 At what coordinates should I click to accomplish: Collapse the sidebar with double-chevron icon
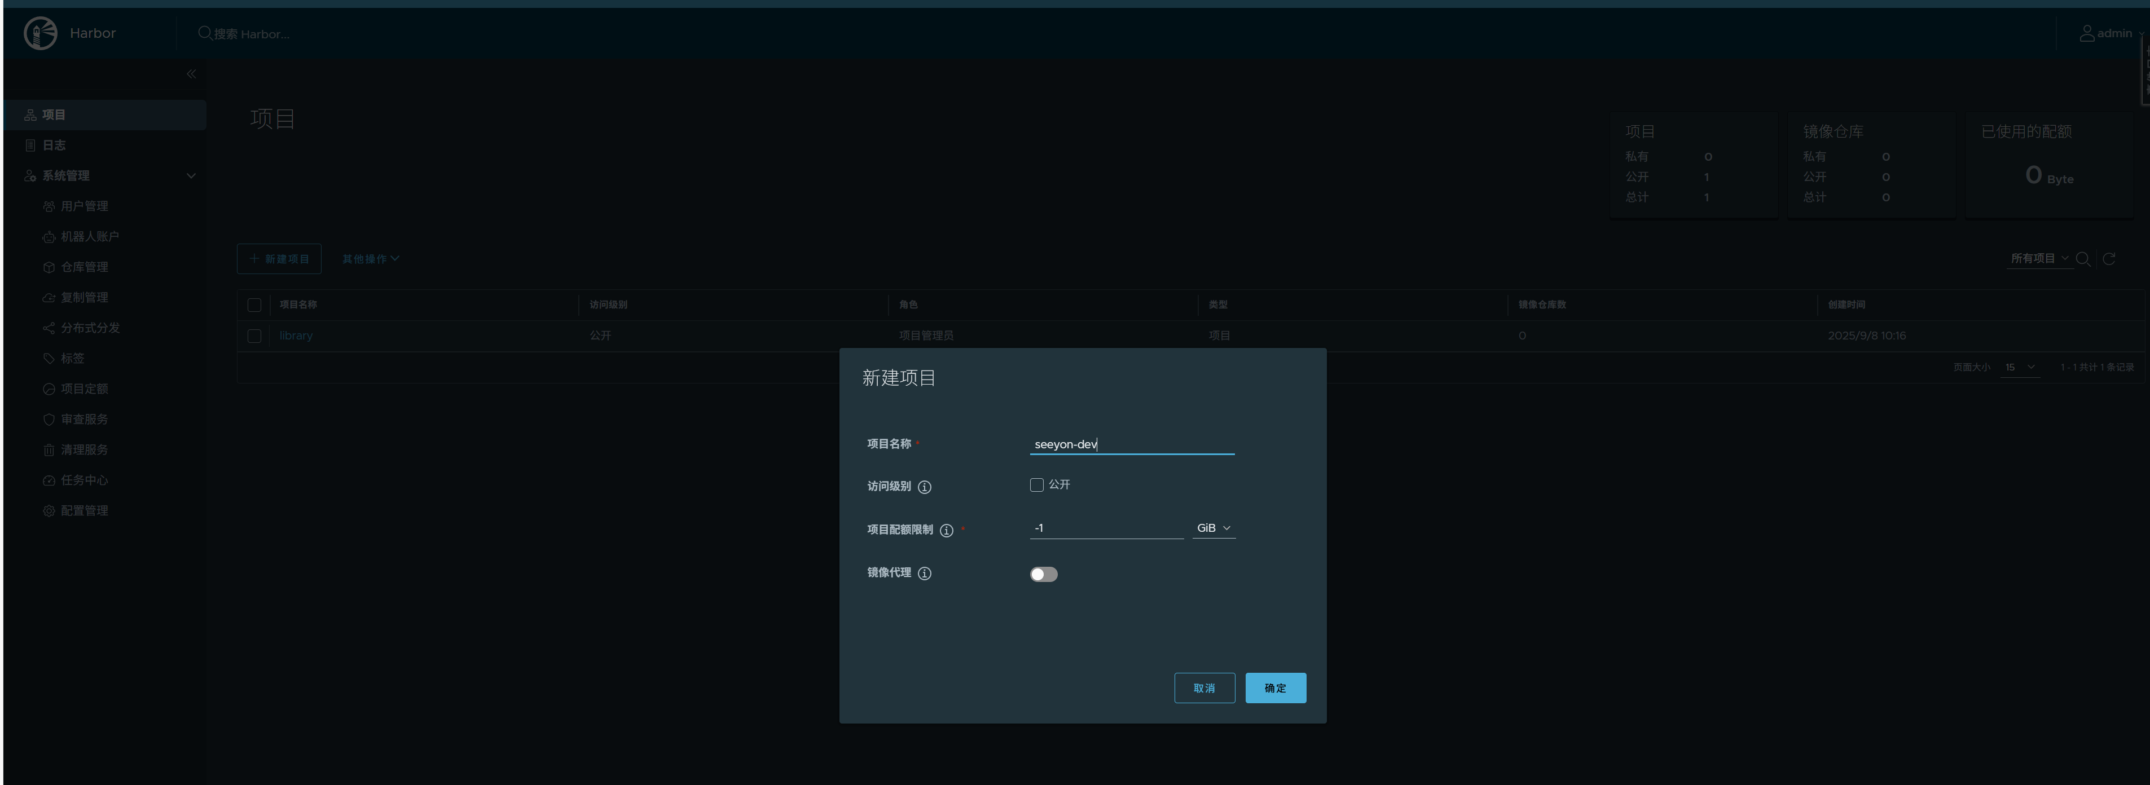point(191,74)
